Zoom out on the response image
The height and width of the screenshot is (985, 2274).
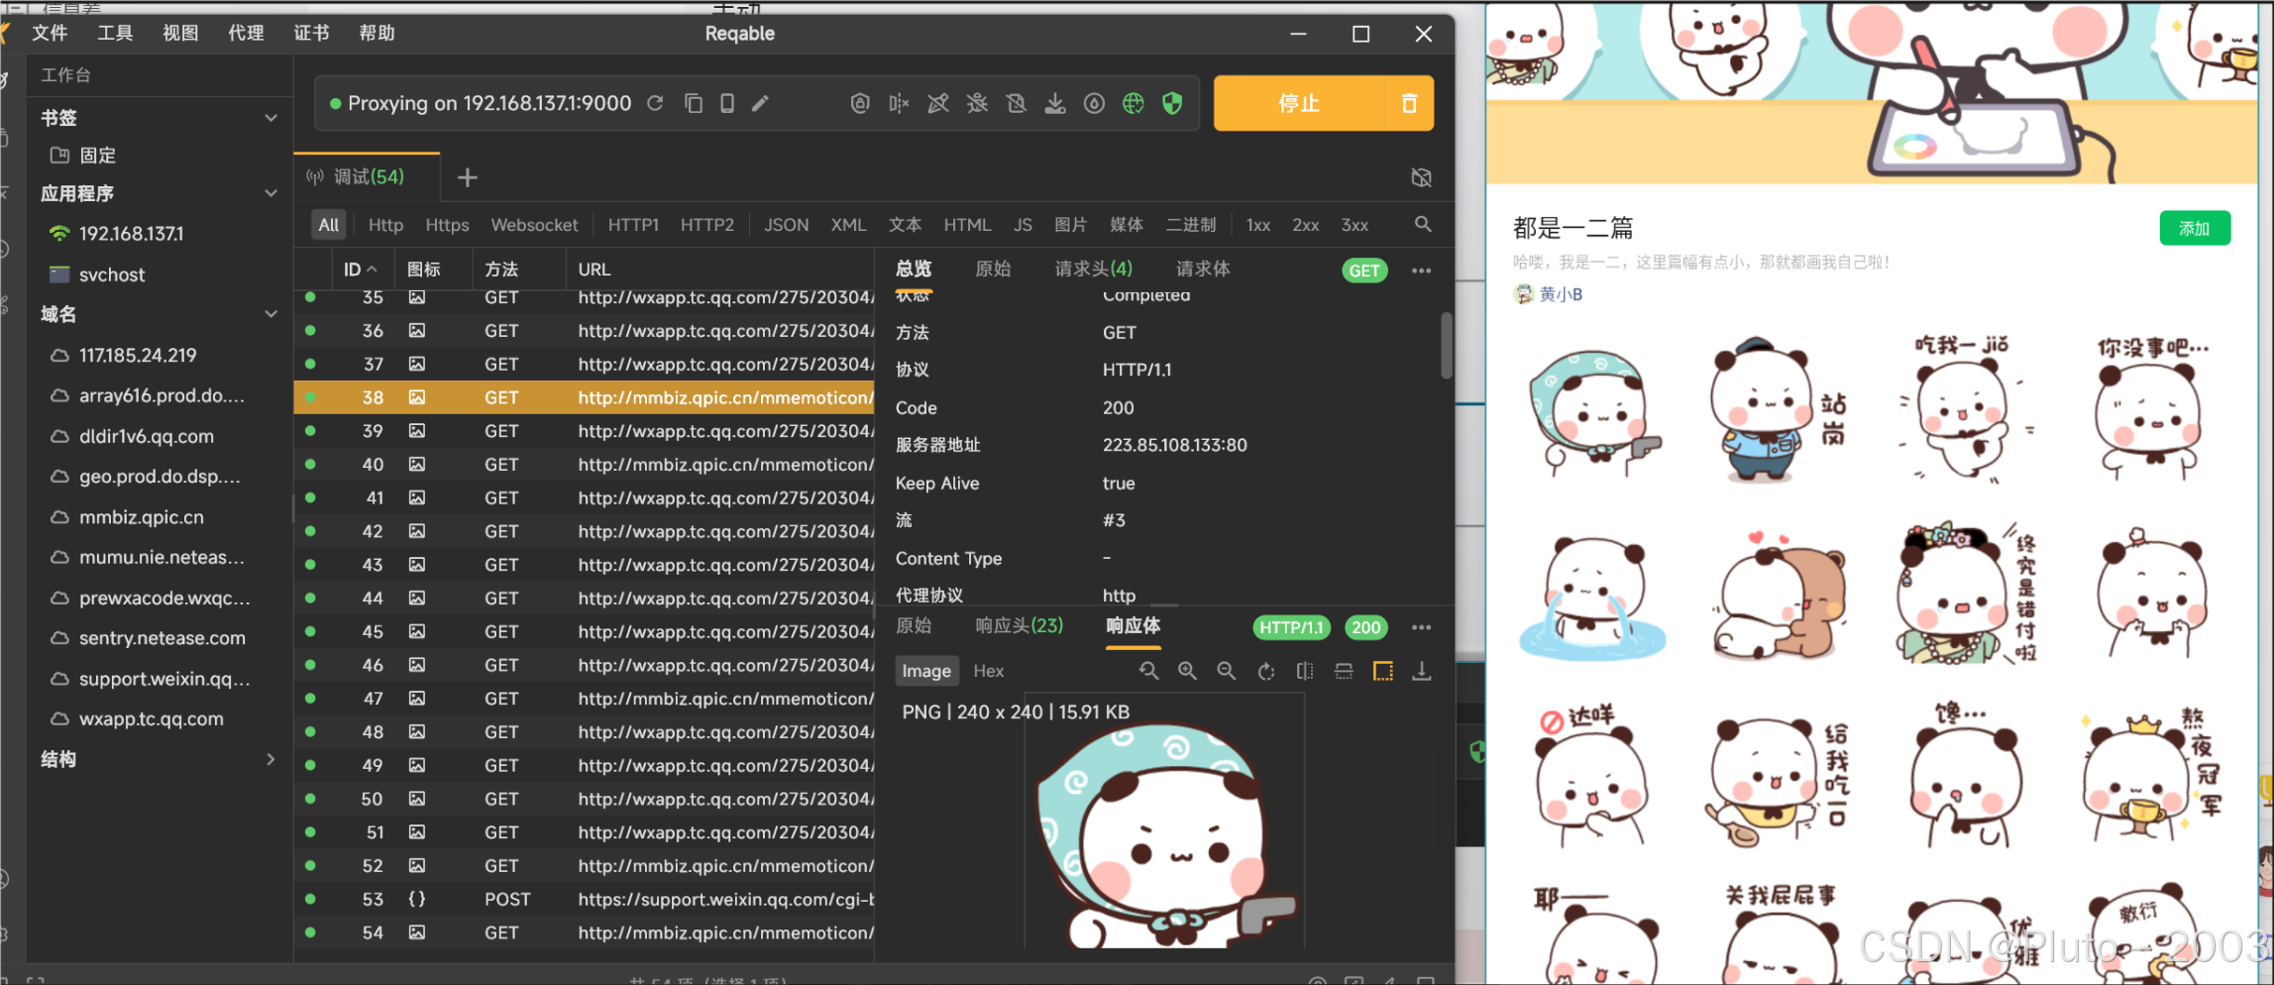click(1226, 671)
